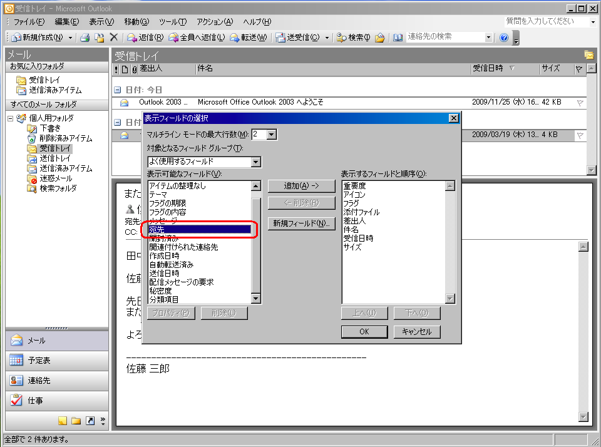Select 作成日時 in the available fields list
The width and height of the screenshot is (601, 447).
pos(199,255)
